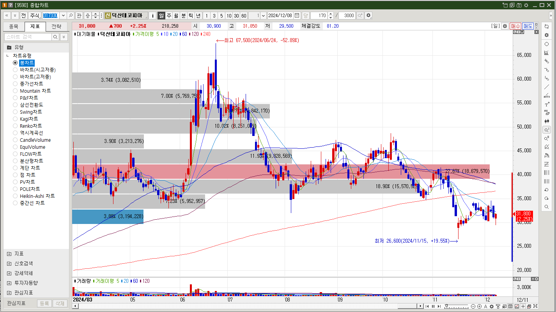Click zoom in plus circle icon
The height and width of the screenshot is (312, 556).
pyautogui.click(x=479, y=306)
